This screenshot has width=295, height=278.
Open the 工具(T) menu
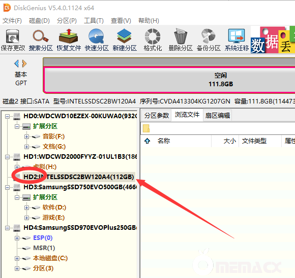(94, 21)
